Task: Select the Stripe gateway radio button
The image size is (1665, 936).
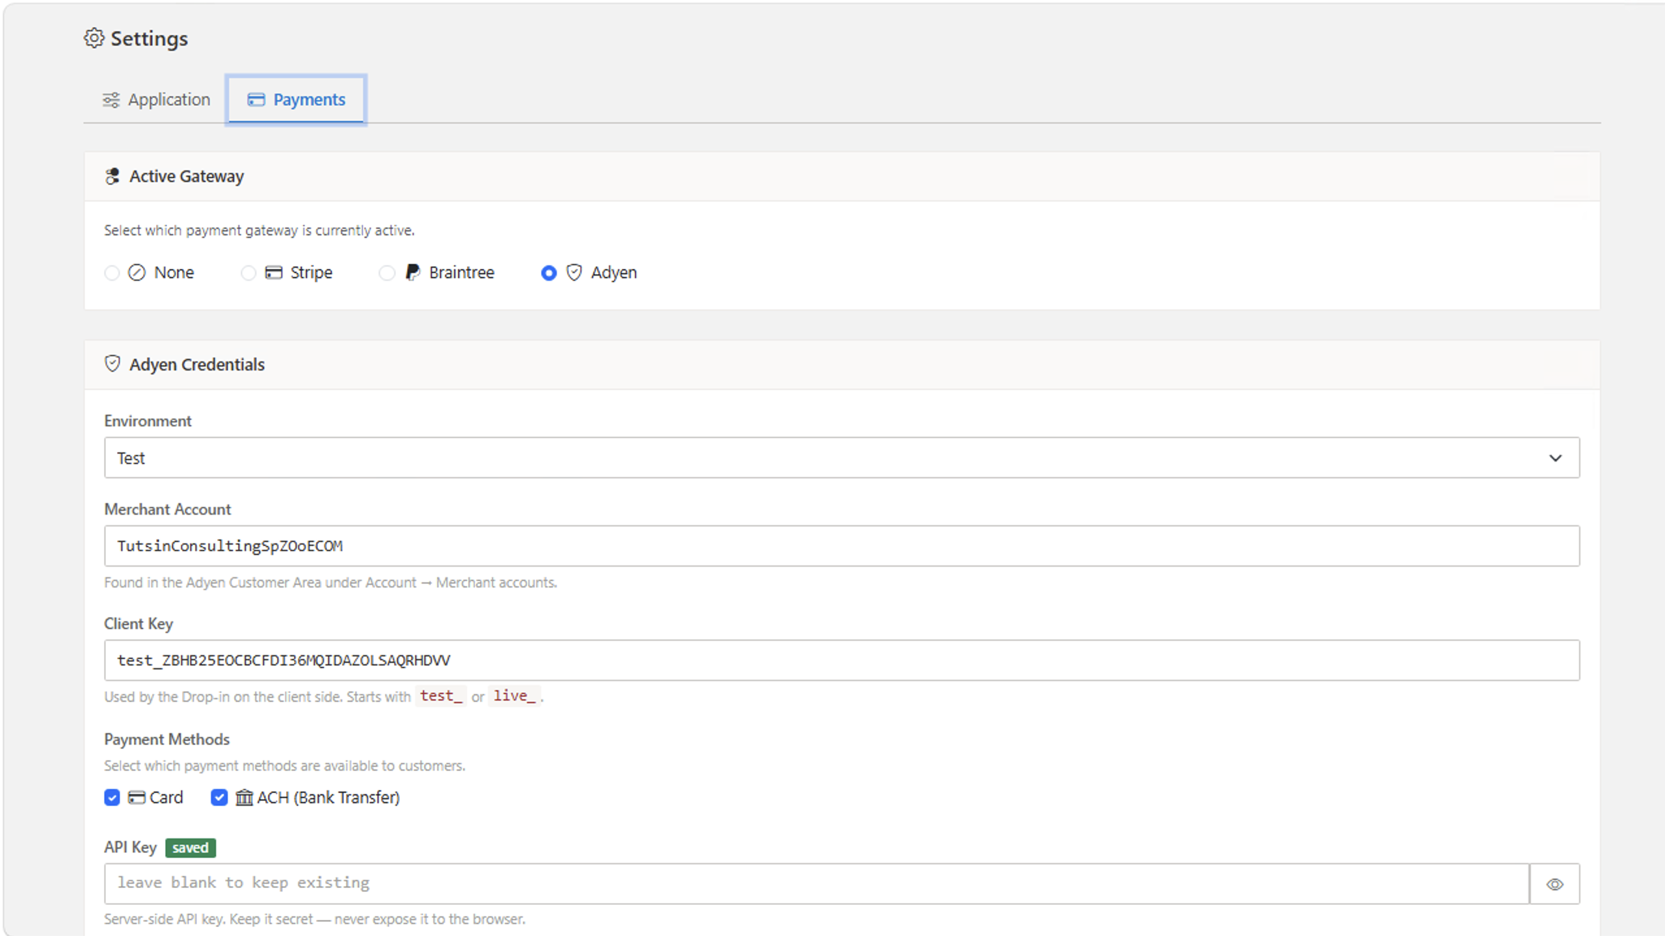Action: point(248,273)
